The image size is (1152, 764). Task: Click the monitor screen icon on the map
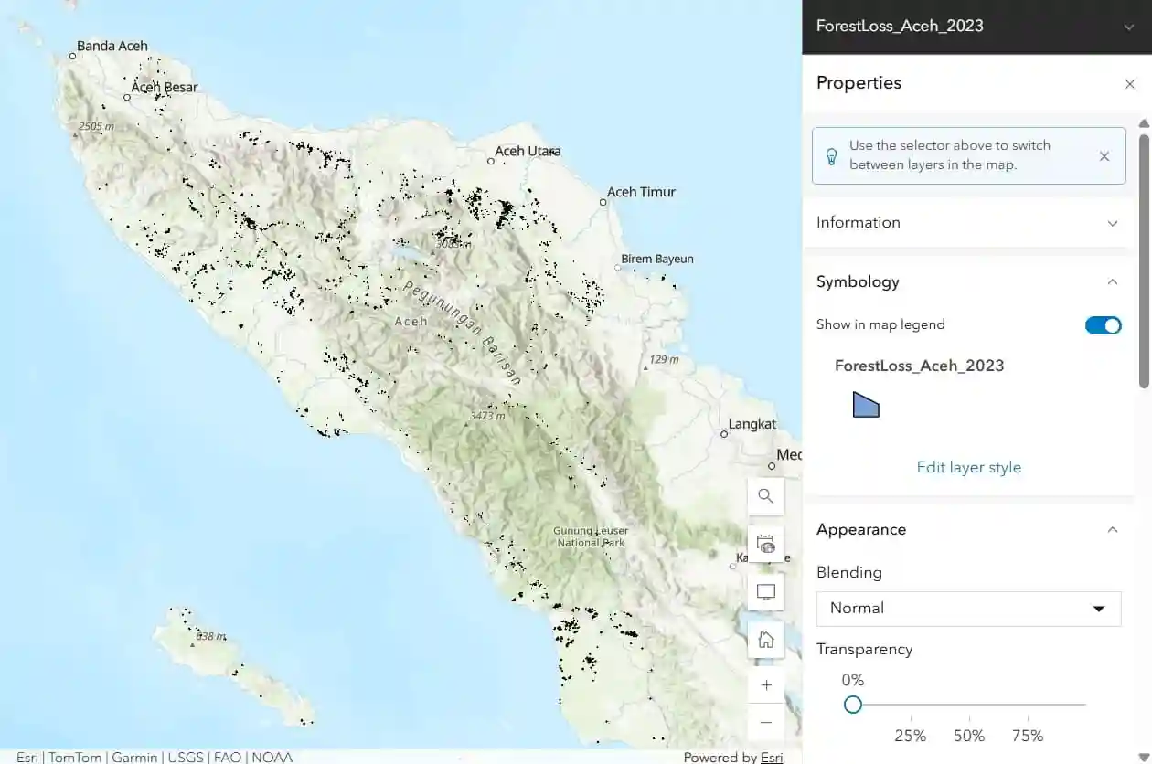[x=765, y=591]
